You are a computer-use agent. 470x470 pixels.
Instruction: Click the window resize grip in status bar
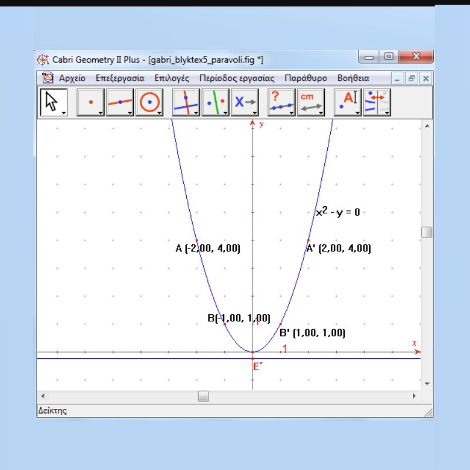[429, 413]
